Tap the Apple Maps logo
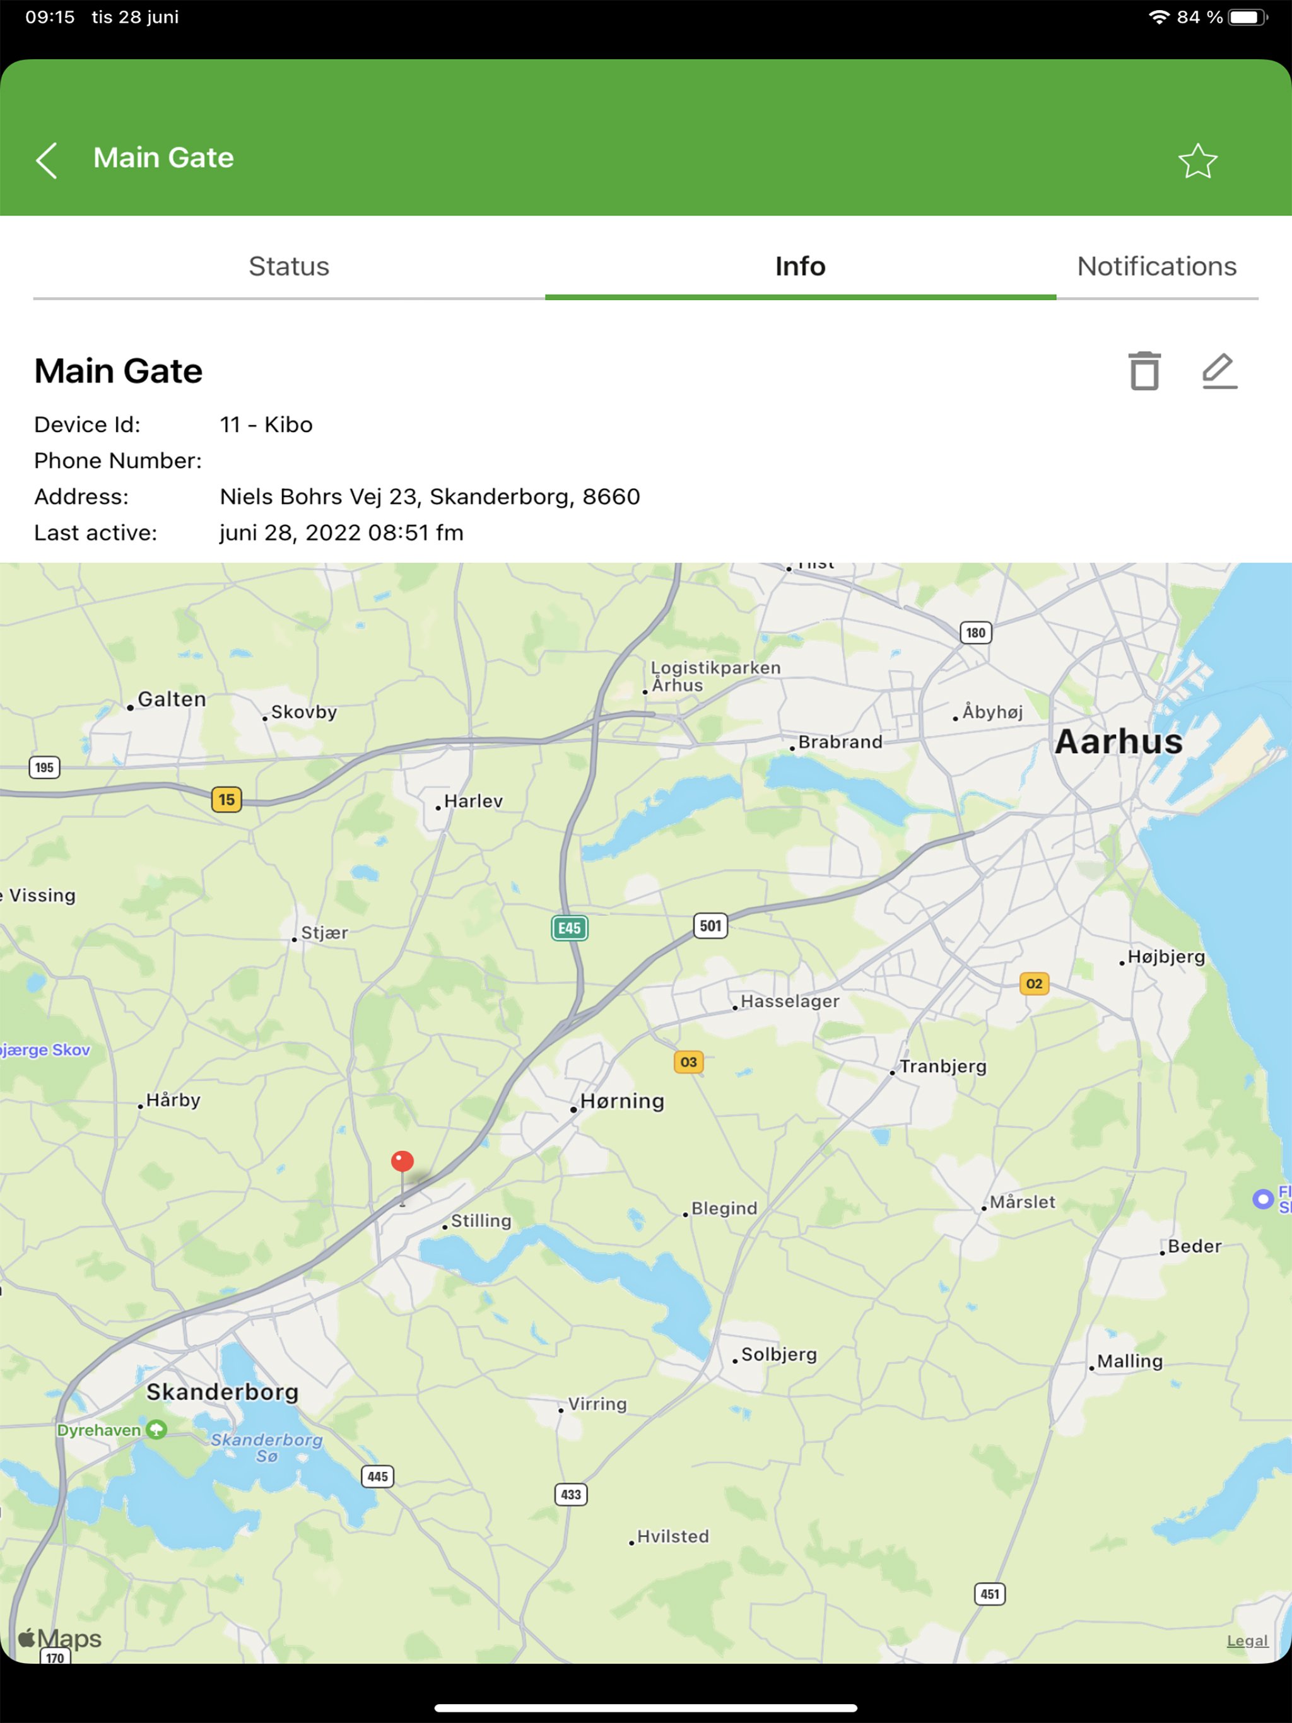Image resolution: width=1292 pixels, height=1723 pixels. click(60, 1638)
